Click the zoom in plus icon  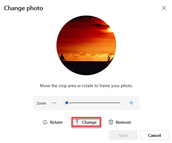pos(131,103)
